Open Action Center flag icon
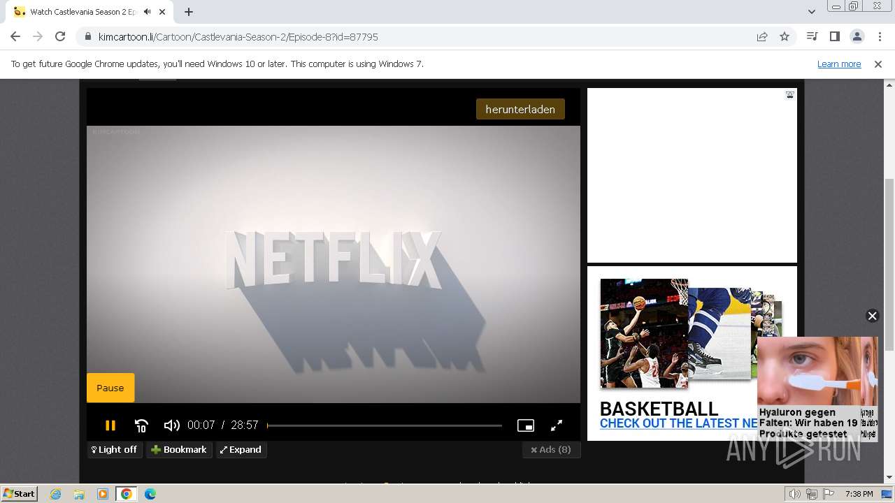This screenshot has height=503, width=895. [829, 494]
